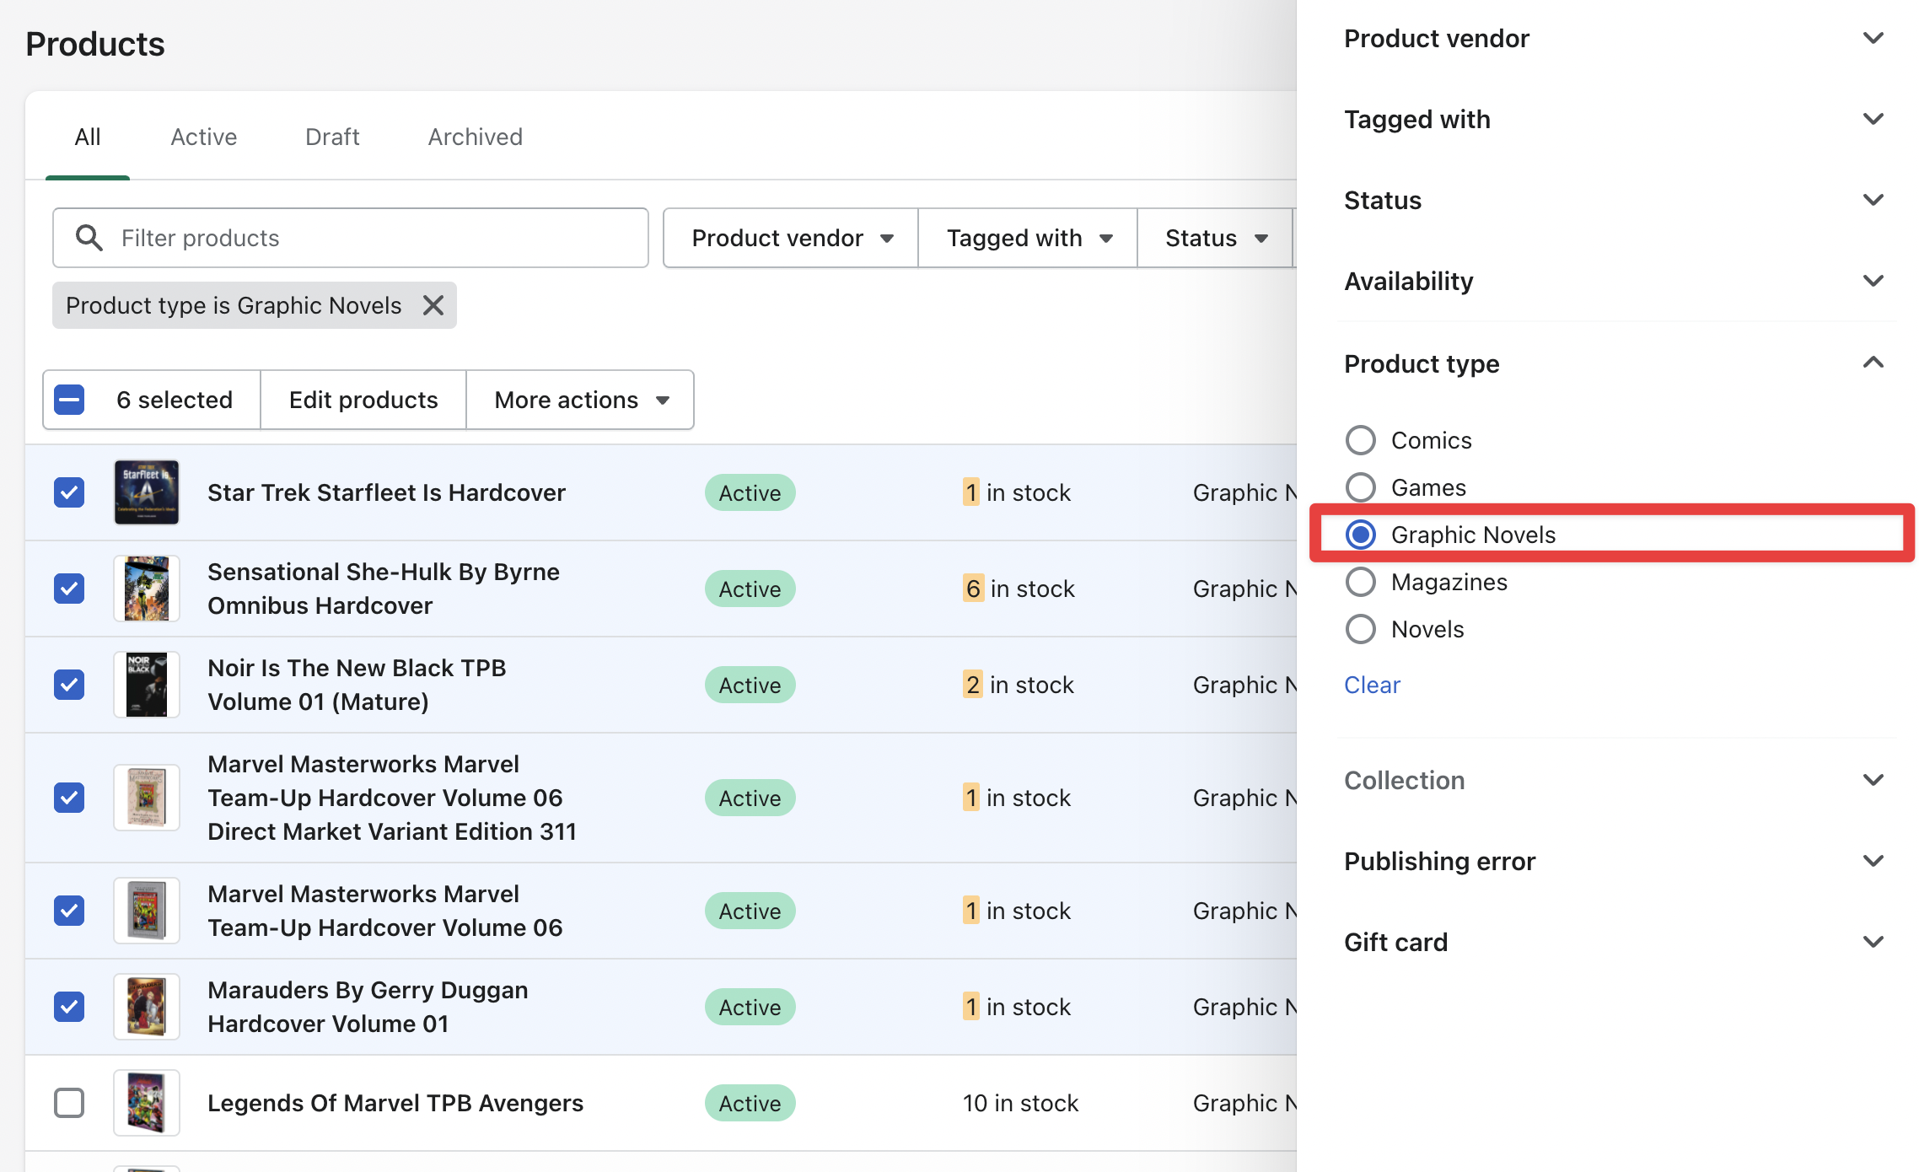Click 2 in stock on Noir row
The height and width of the screenshot is (1172, 1919).
pyautogui.click(x=1019, y=685)
